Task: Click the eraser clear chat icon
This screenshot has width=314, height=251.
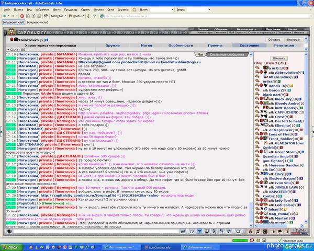Action: click(192, 231)
